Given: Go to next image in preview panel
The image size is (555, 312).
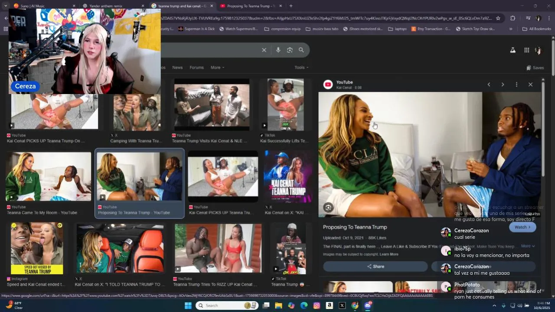Looking at the screenshot, I should (x=503, y=84).
